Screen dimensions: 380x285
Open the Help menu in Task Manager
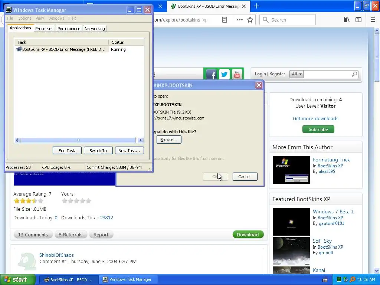72,18
